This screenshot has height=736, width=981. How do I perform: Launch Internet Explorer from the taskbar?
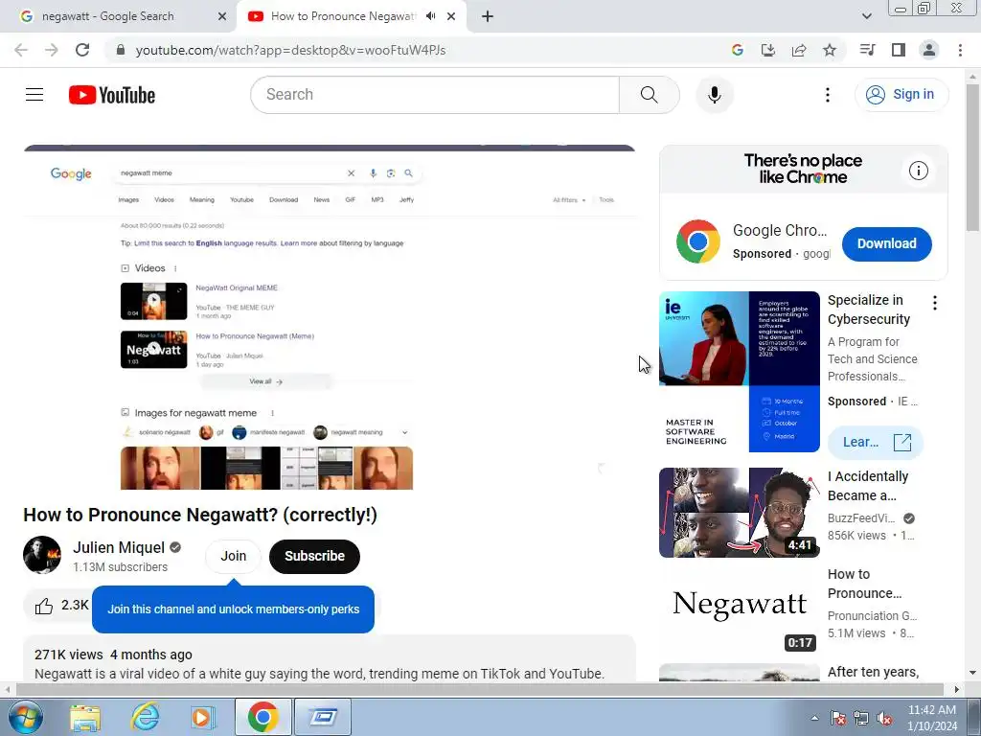click(146, 717)
